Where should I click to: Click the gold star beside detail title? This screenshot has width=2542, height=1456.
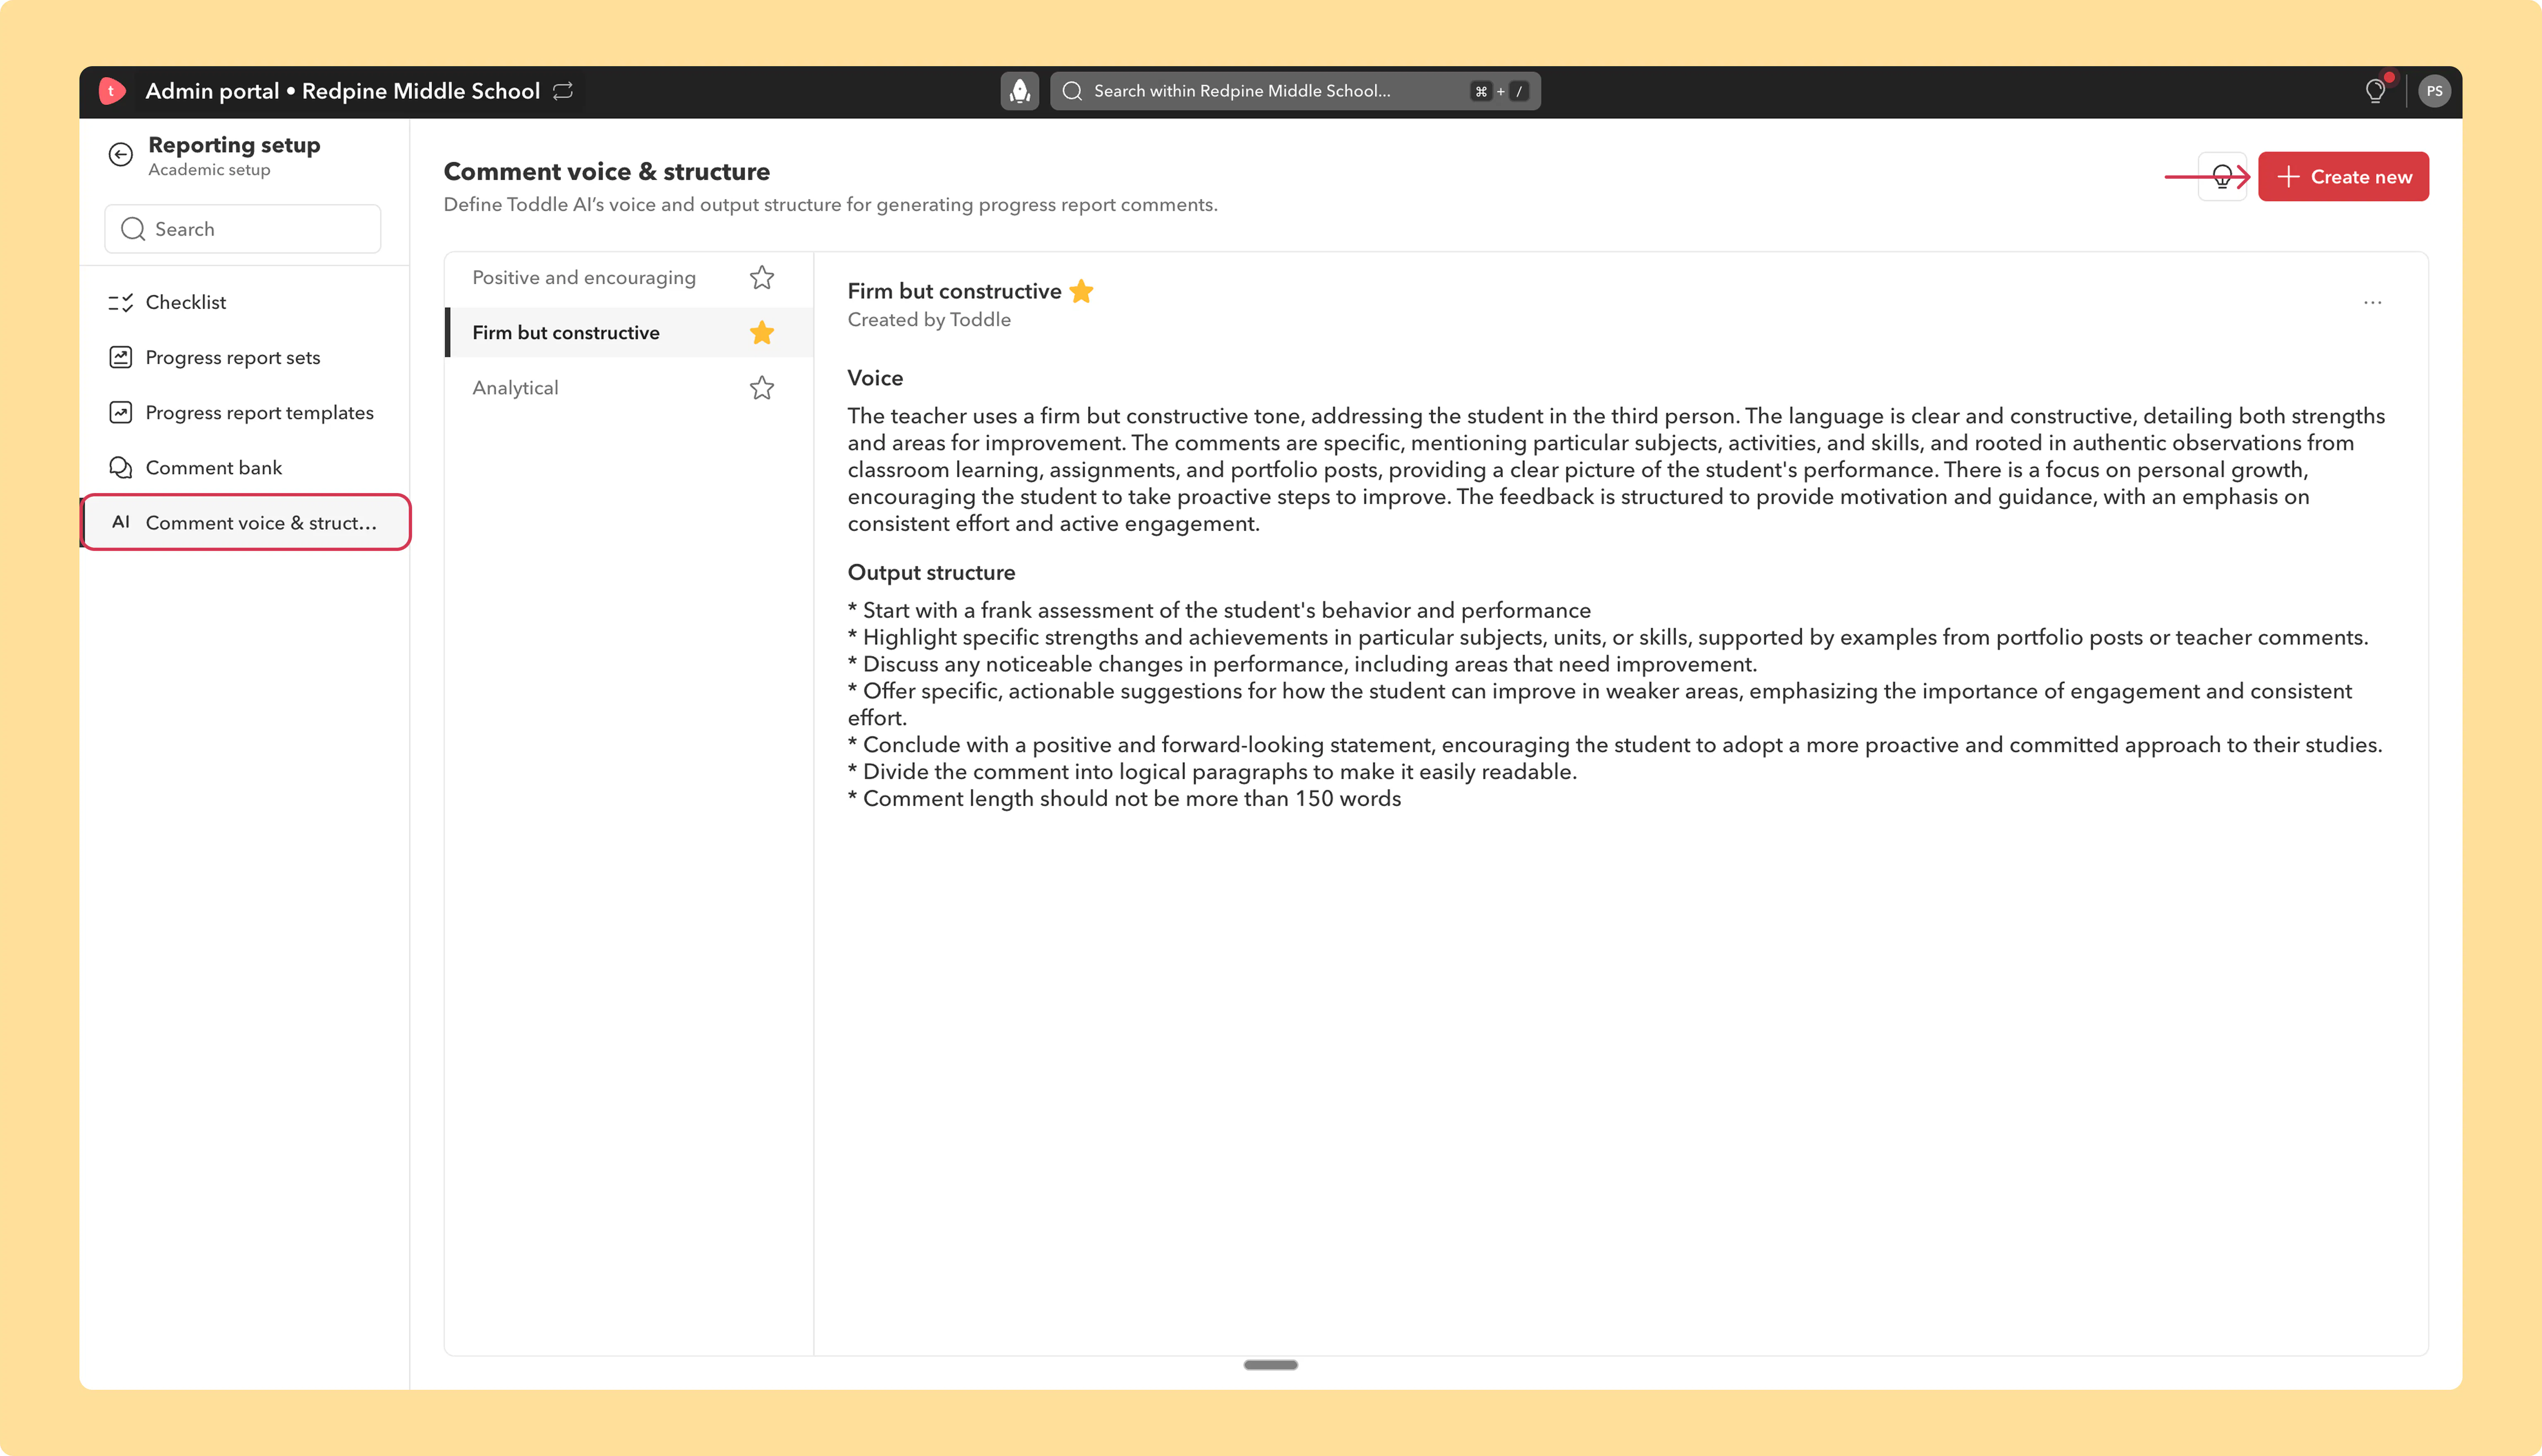click(x=1081, y=291)
